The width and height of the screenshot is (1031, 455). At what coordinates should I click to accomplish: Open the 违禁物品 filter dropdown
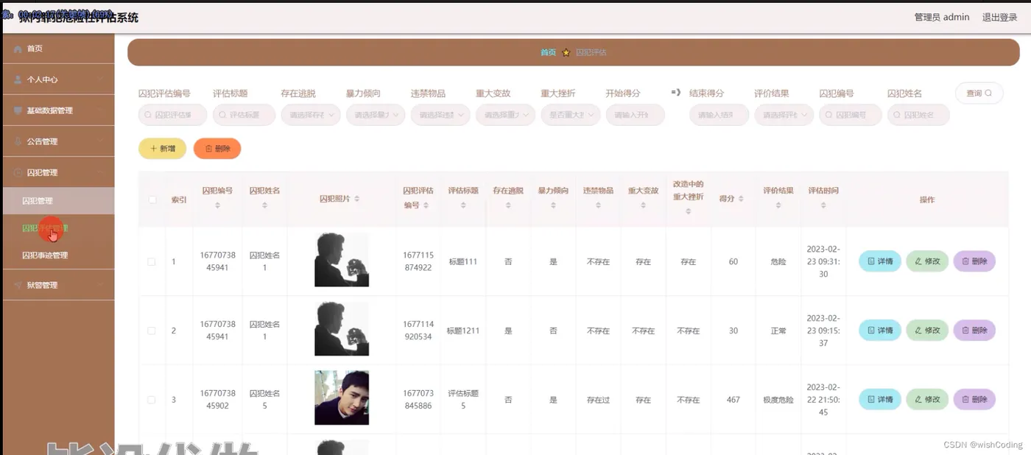coord(440,115)
